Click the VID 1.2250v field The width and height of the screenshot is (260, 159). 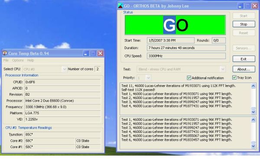tap(62, 119)
